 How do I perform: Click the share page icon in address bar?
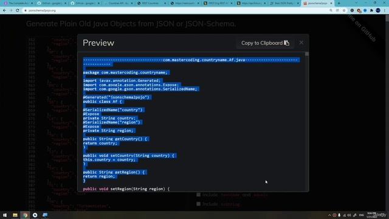(337, 10)
